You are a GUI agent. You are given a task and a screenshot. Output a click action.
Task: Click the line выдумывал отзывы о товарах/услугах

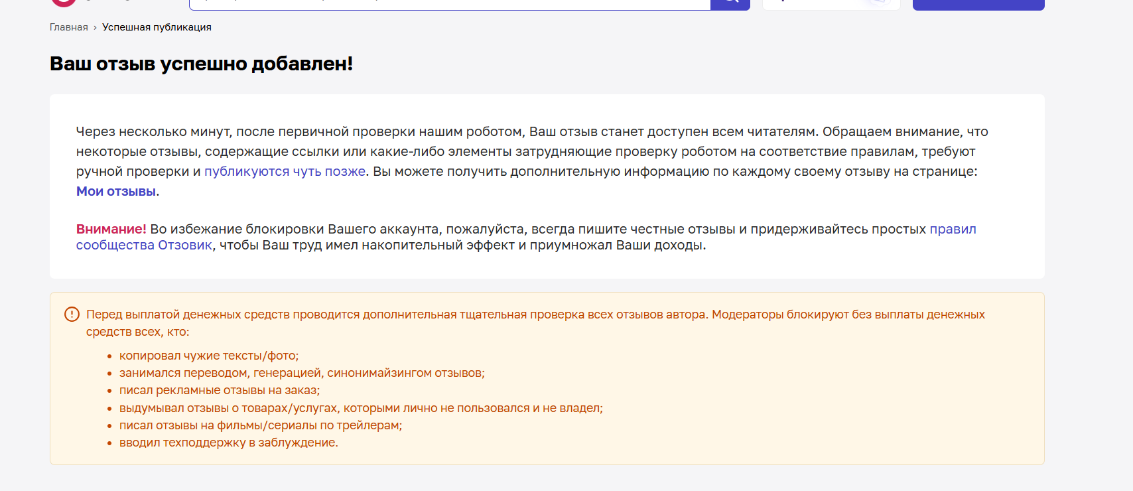pyautogui.click(x=361, y=408)
